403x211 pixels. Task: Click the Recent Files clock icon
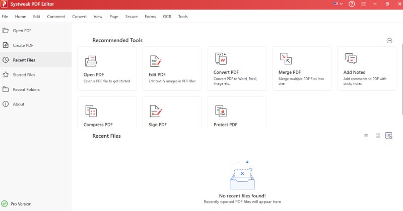[x=6, y=60]
